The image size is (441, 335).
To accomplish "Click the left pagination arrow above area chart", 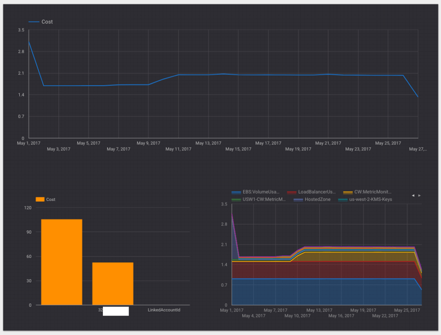I will point(413,195).
